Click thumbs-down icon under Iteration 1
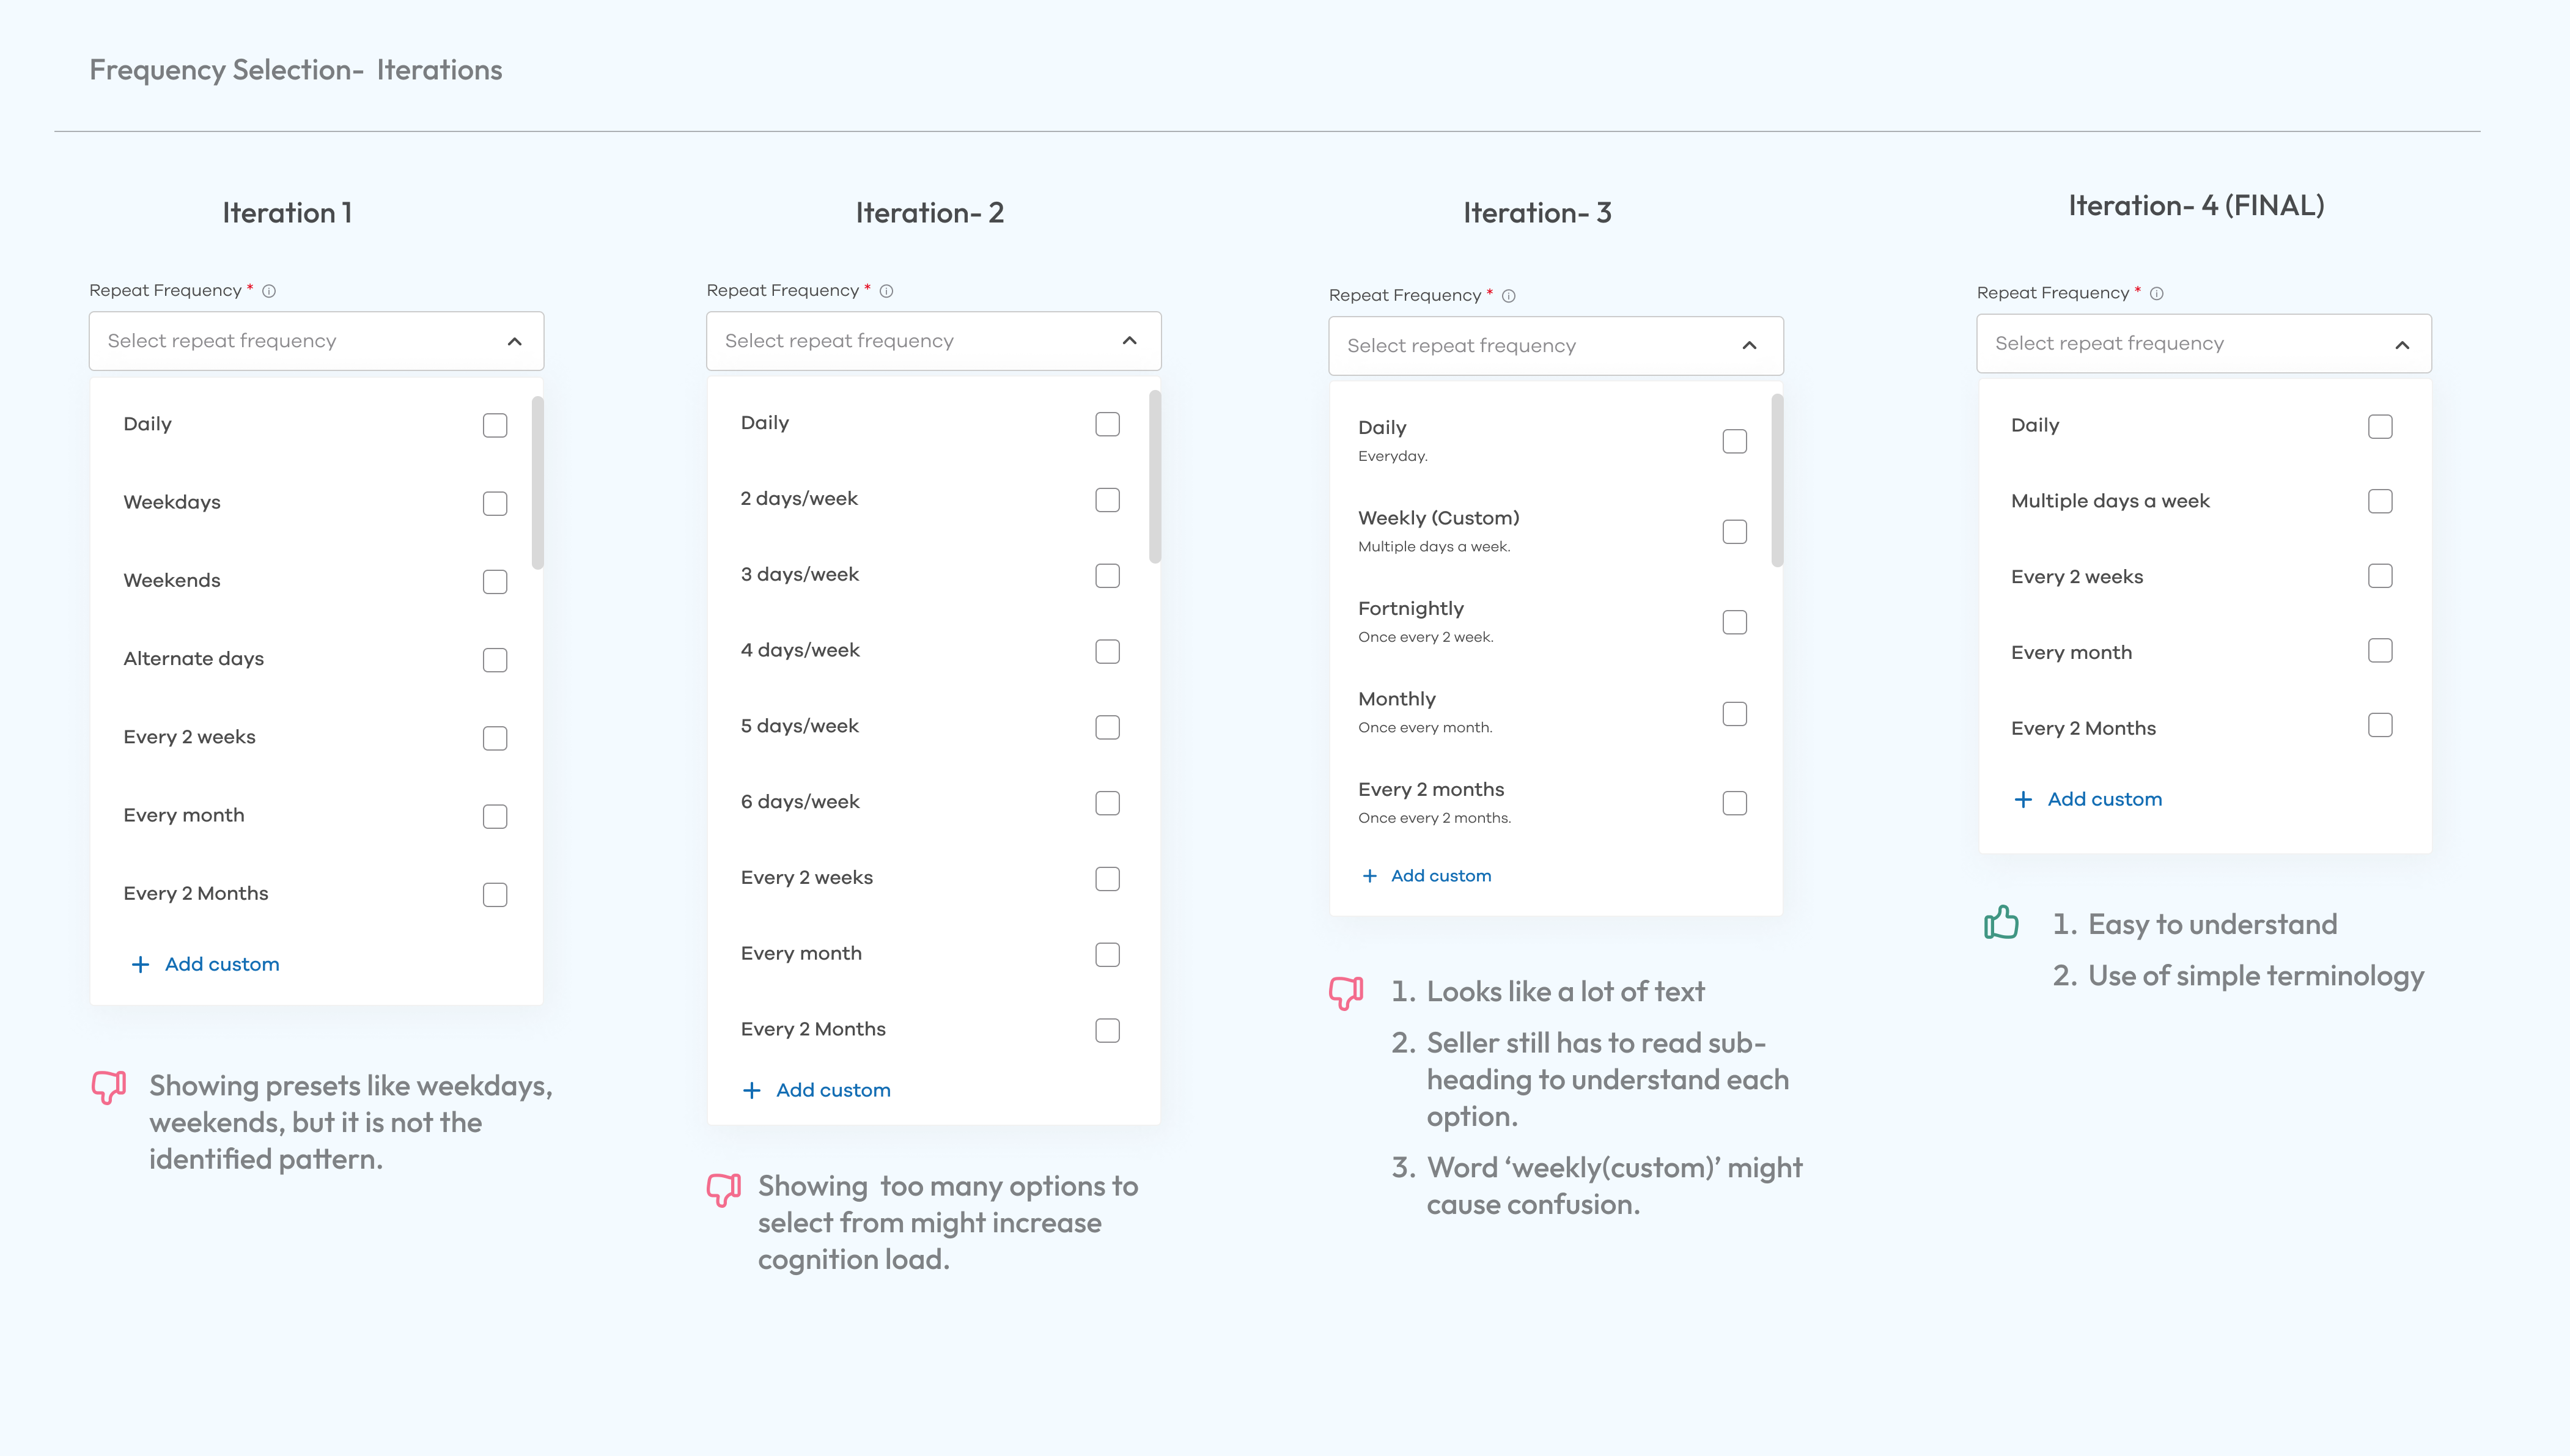 [109, 1087]
